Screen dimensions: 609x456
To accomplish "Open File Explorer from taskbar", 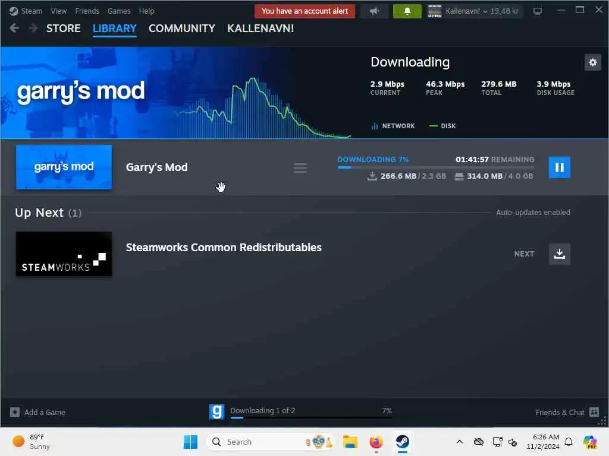I will click(350, 442).
